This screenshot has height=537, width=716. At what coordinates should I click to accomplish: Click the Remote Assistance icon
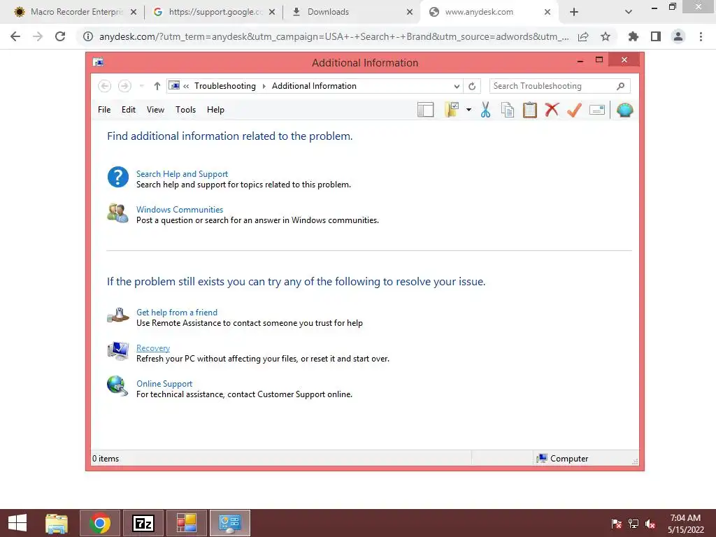click(117, 315)
